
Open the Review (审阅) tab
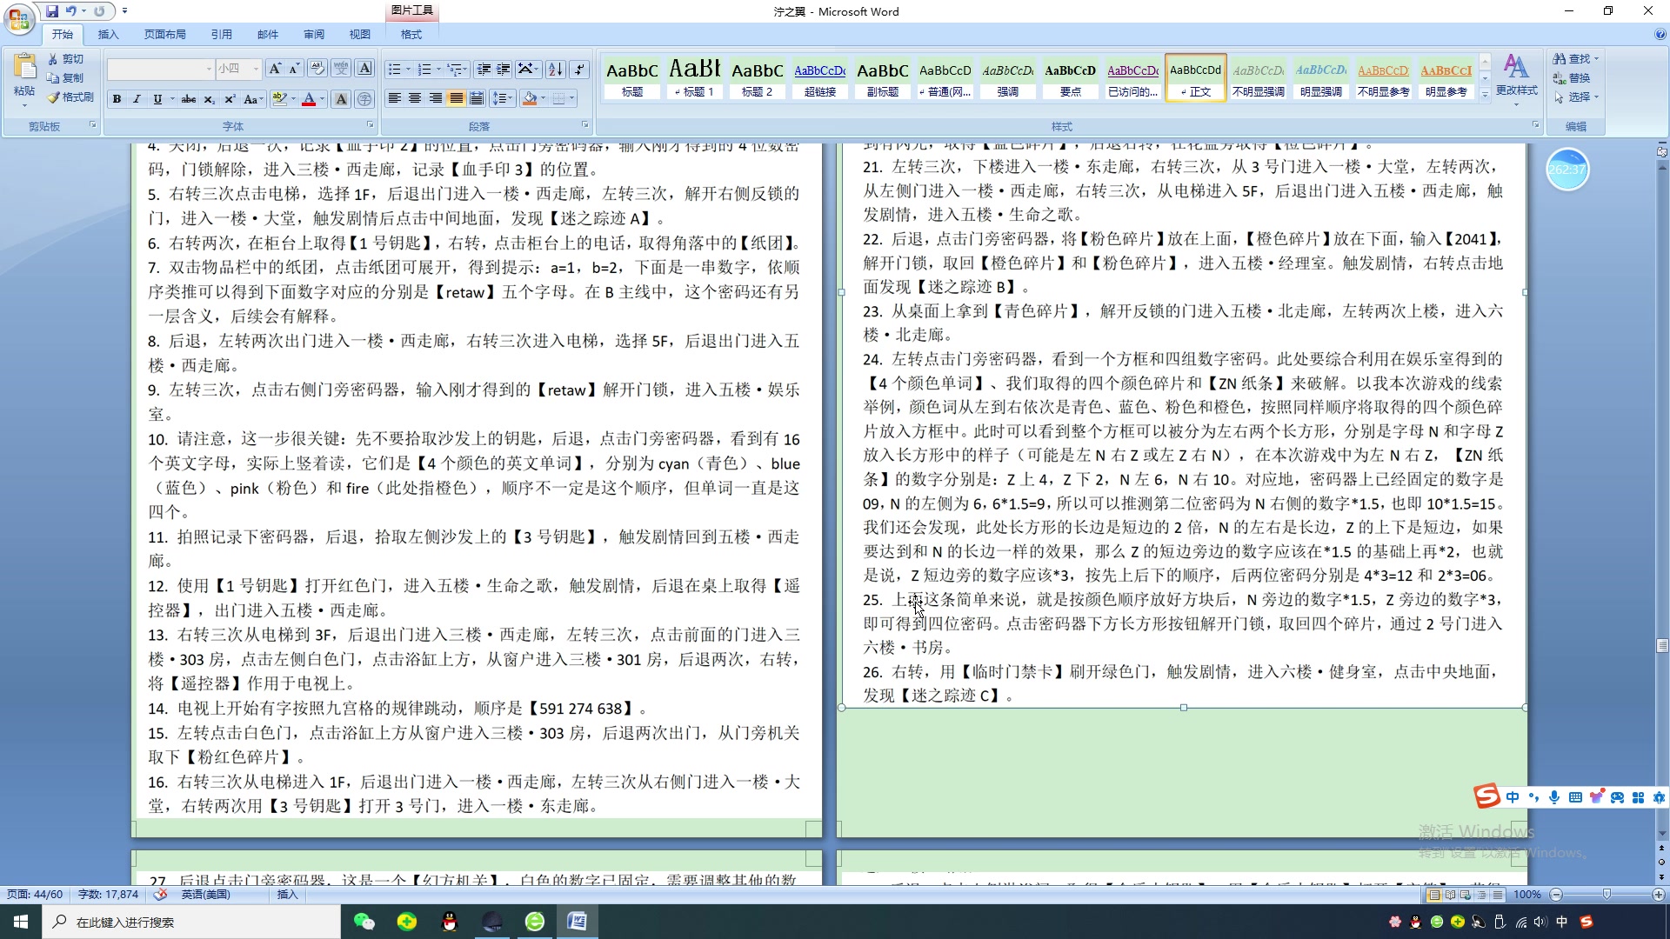point(314,35)
